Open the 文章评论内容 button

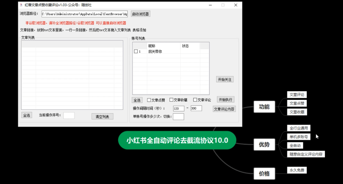click(x=224, y=109)
